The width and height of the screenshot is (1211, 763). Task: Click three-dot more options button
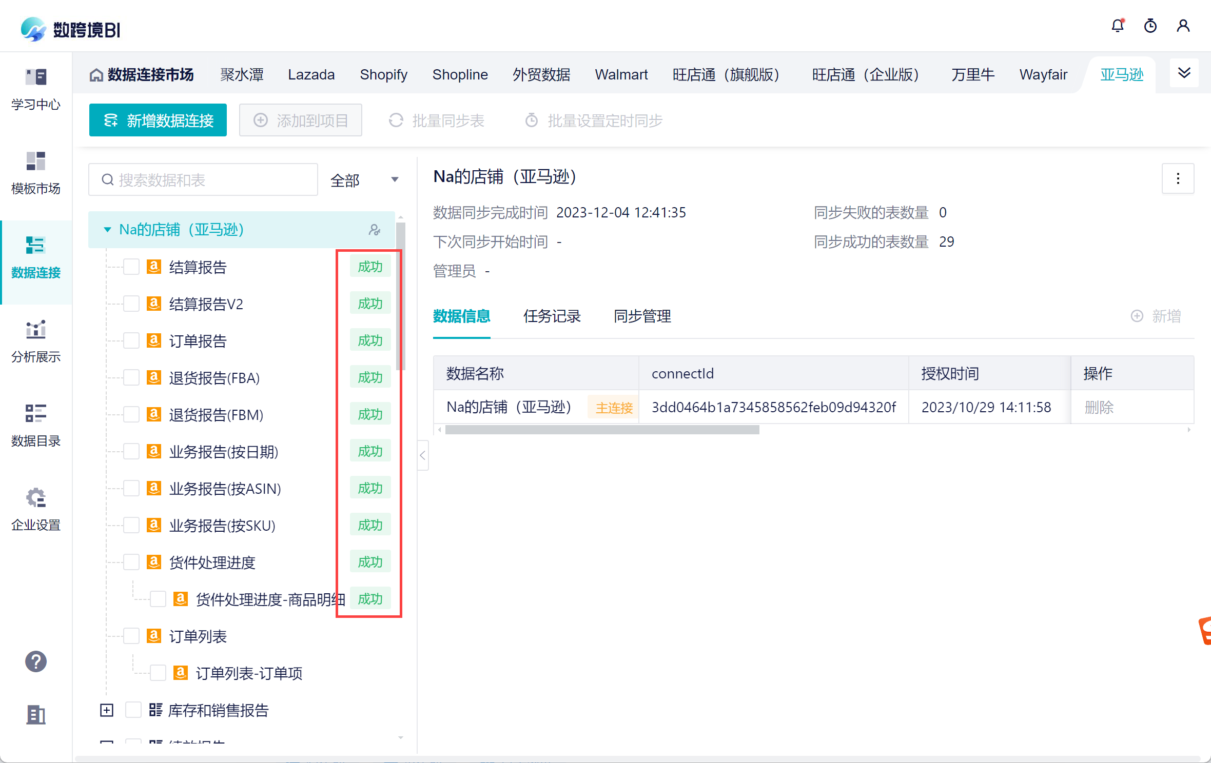click(x=1178, y=178)
